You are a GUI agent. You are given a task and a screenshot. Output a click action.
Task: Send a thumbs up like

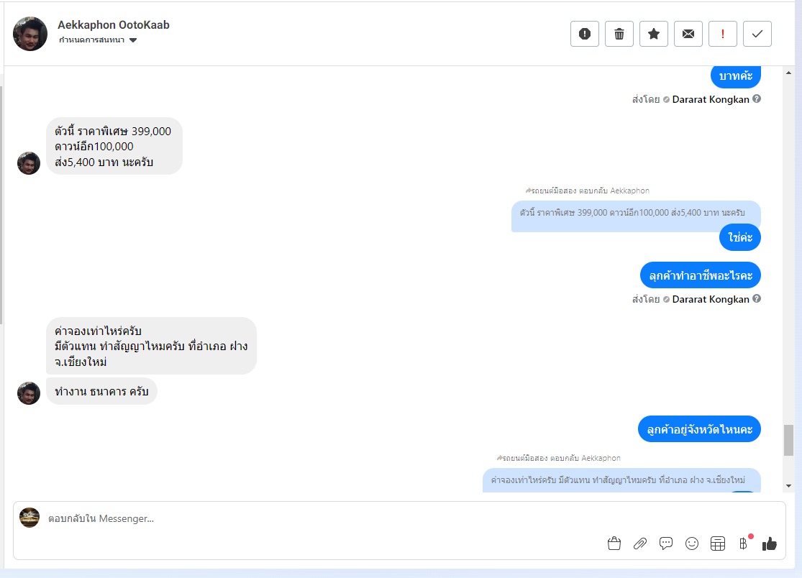point(769,543)
